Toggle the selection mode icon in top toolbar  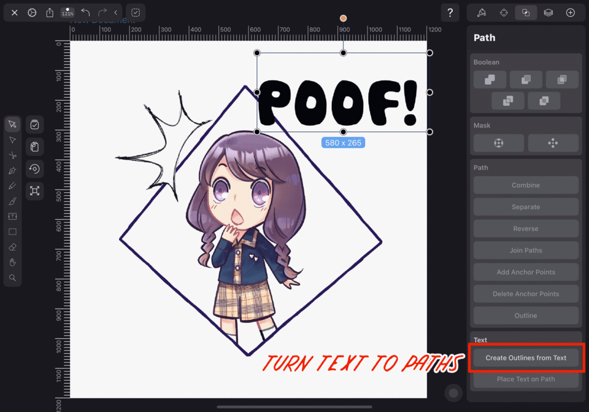pos(136,13)
